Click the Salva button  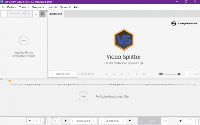pyautogui.click(x=149, y=121)
